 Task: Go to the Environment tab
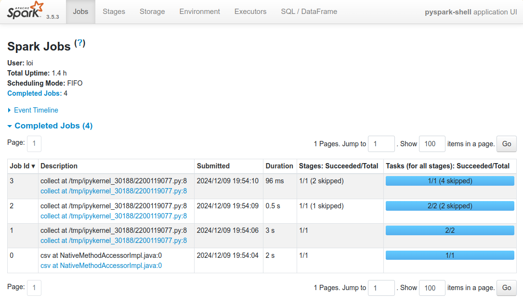pos(199,12)
